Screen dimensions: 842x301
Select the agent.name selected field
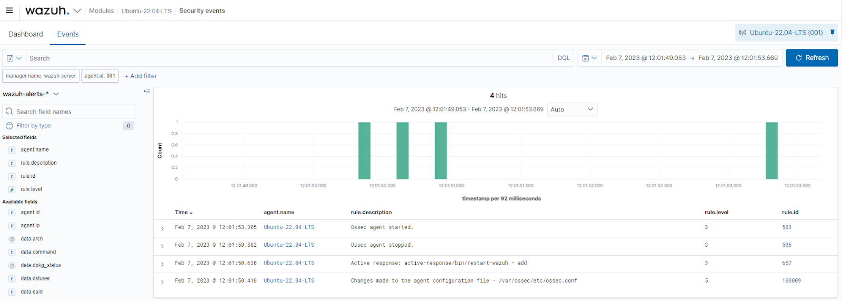pos(35,150)
